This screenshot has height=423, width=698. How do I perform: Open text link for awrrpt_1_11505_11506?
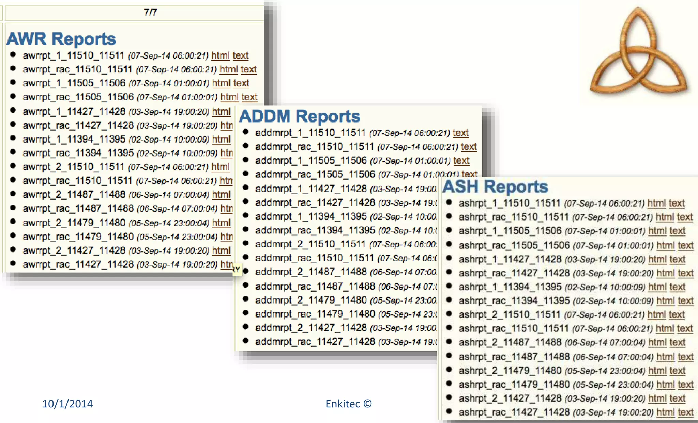(241, 83)
